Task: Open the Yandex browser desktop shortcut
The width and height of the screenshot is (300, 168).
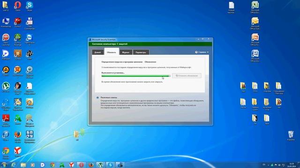Action: click(18, 152)
